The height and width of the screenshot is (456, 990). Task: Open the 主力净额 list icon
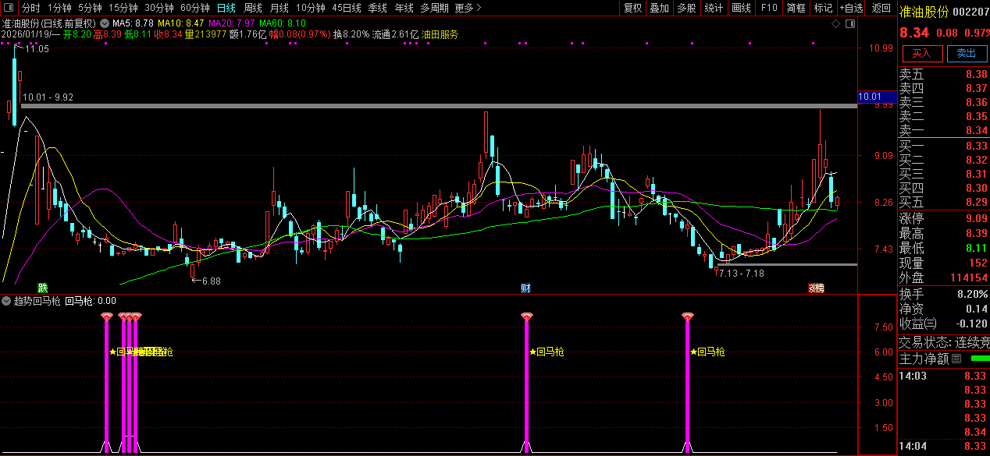pyautogui.click(x=956, y=359)
